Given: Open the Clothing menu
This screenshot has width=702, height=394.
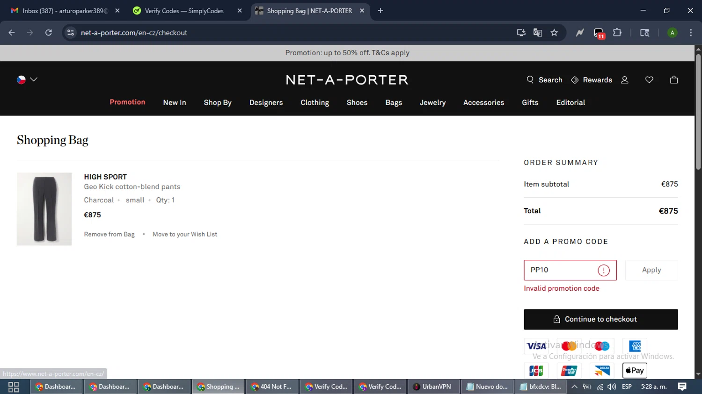Looking at the screenshot, I should 315,102.
